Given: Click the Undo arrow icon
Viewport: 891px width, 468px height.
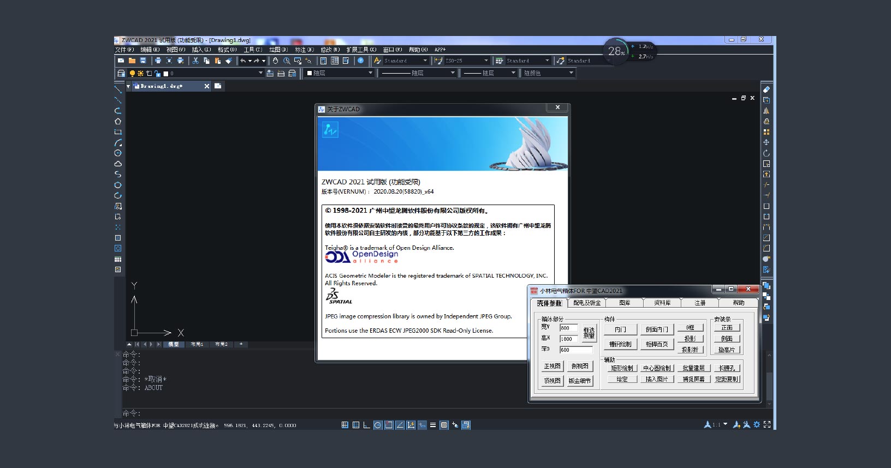Looking at the screenshot, I should coord(243,61).
